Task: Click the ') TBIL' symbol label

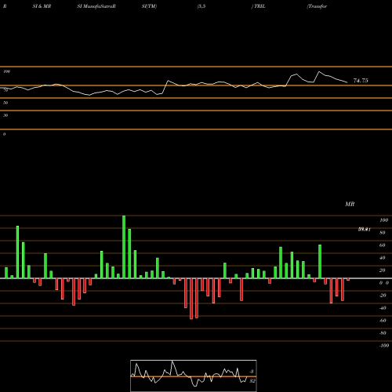Action: (x=258, y=6)
